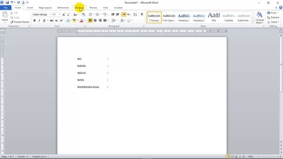Select the Format Painter tool
Image resolution: width=283 pixels, height=159 pixels.
[x=20, y=22]
